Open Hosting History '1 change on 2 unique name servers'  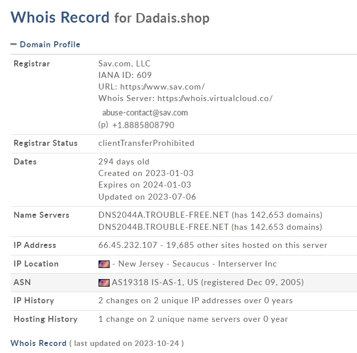[x=193, y=319]
